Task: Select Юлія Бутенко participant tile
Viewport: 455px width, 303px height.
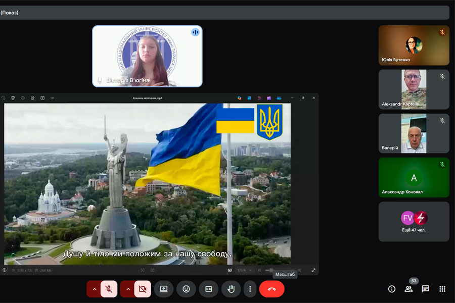Action: [x=414, y=45]
